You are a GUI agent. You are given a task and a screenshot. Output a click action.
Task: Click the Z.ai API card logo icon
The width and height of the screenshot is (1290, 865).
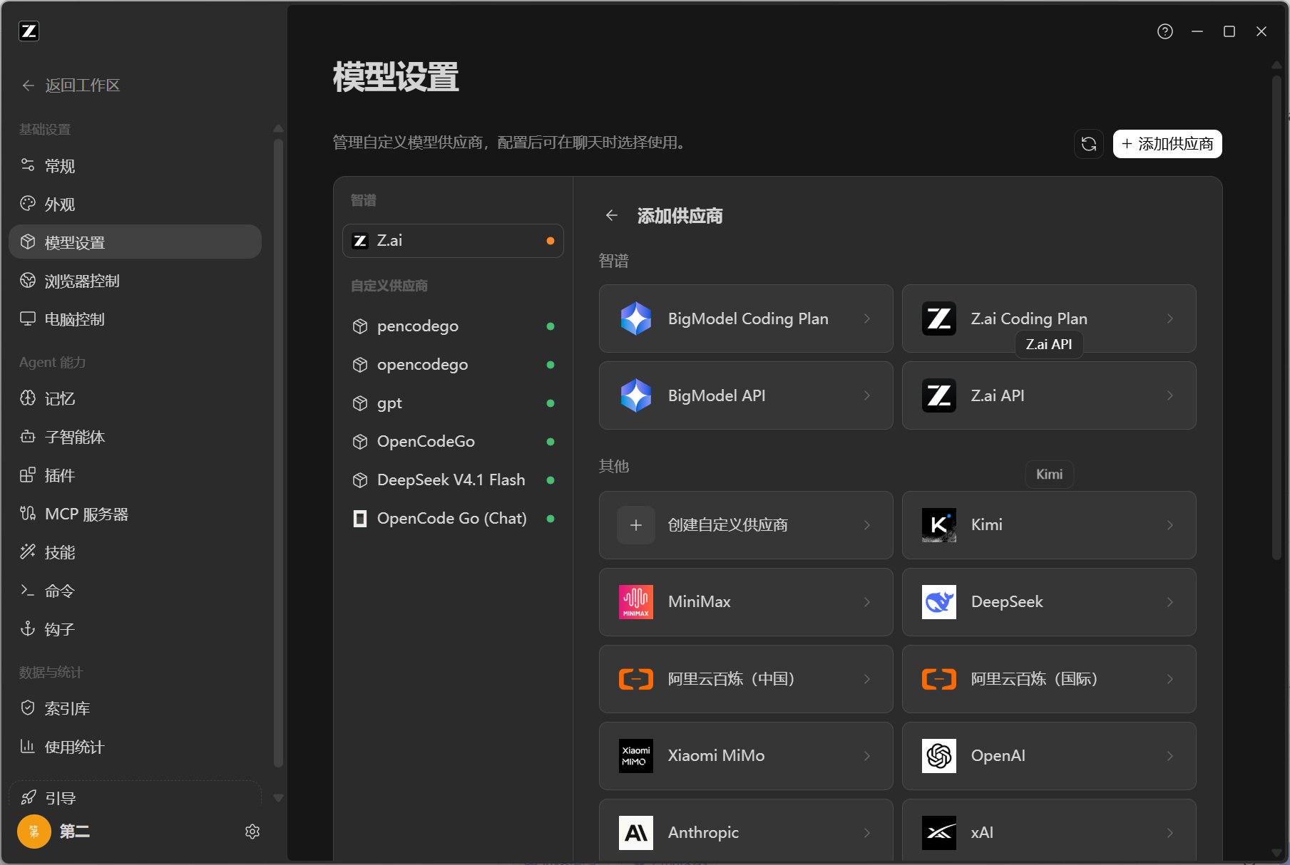(939, 395)
